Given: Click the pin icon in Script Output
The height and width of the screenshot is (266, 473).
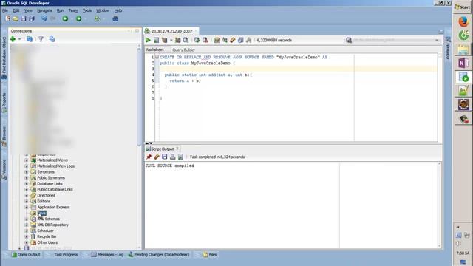Looking at the screenshot, I should click(149, 157).
